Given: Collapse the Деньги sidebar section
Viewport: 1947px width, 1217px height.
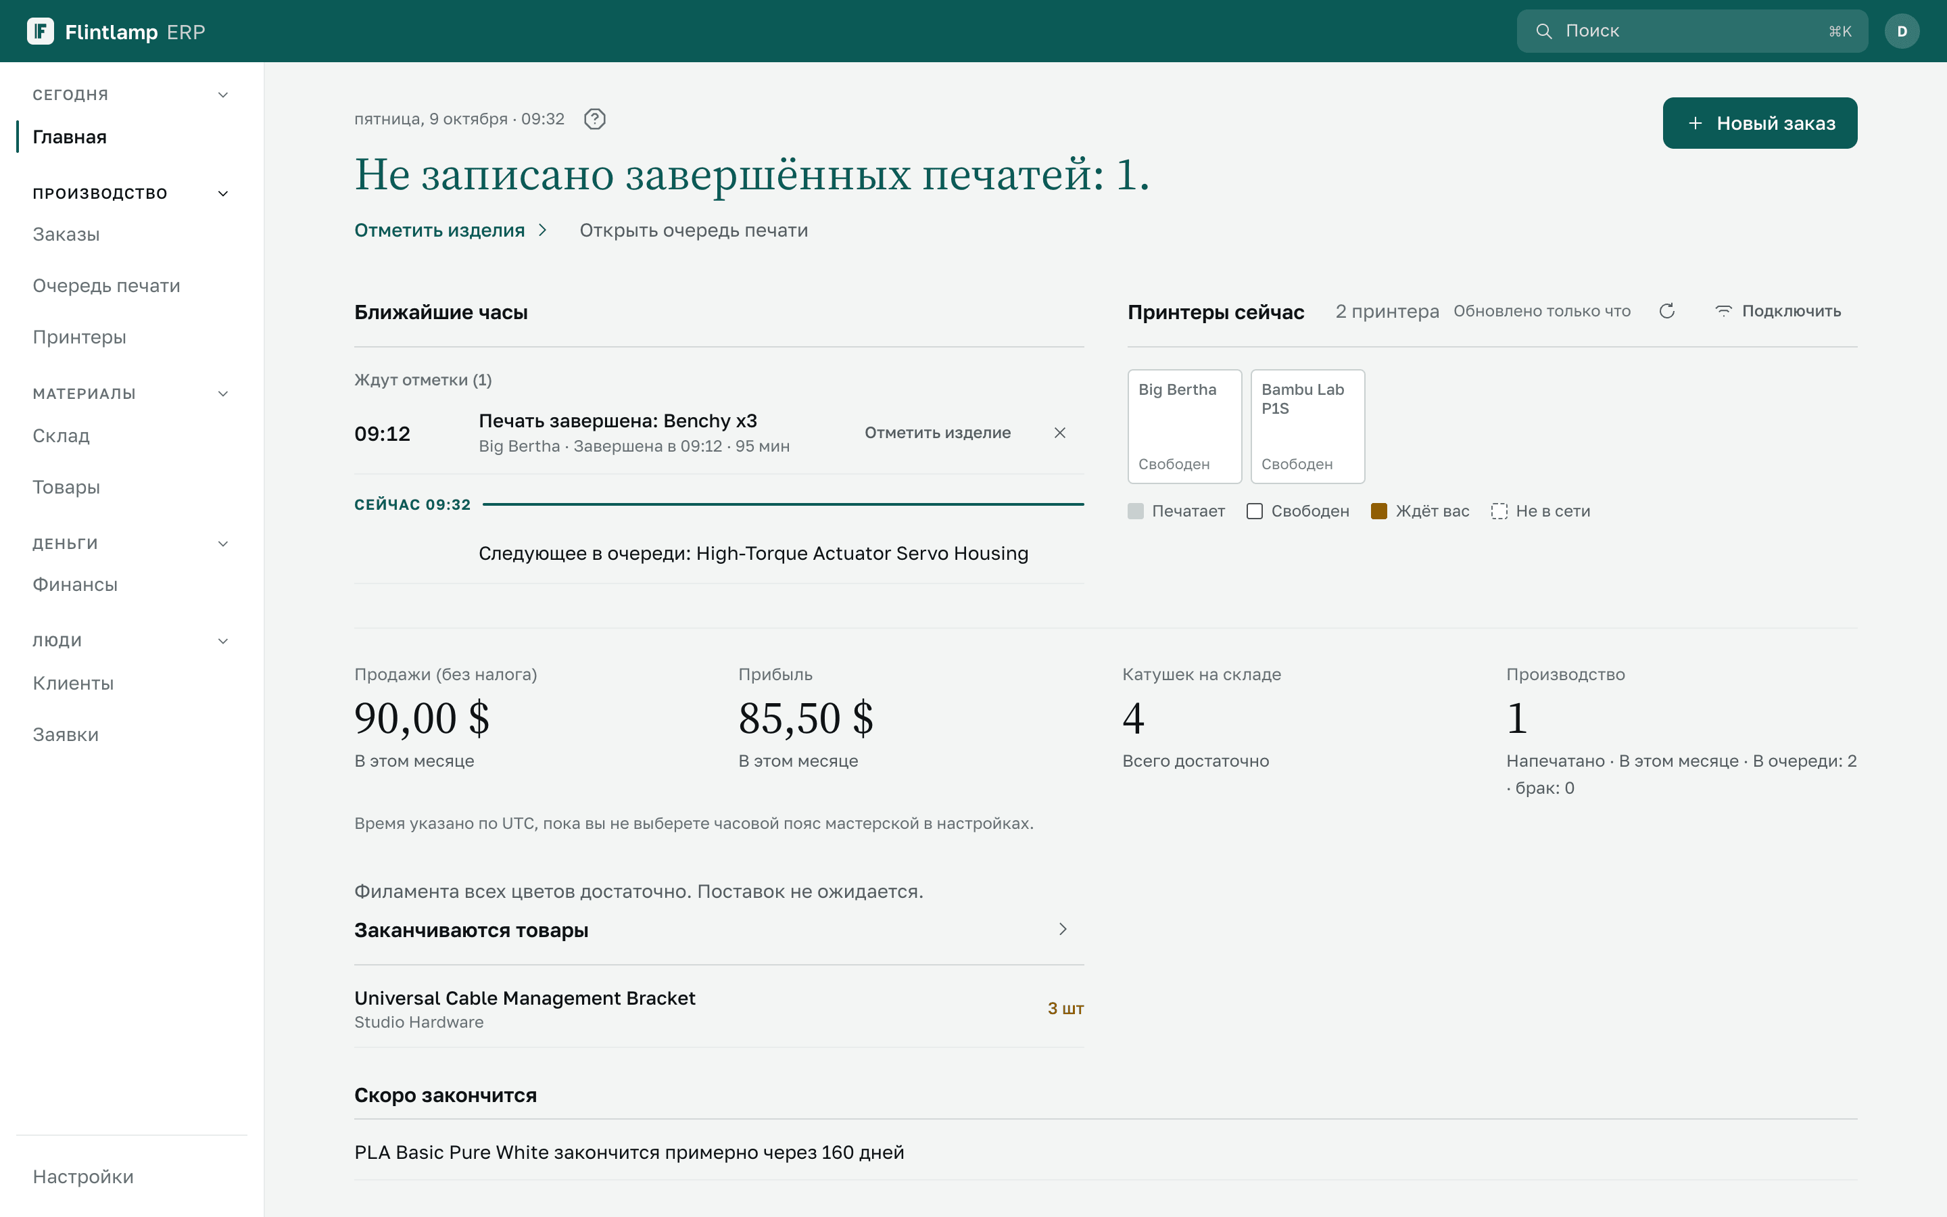Looking at the screenshot, I should tap(223, 544).
